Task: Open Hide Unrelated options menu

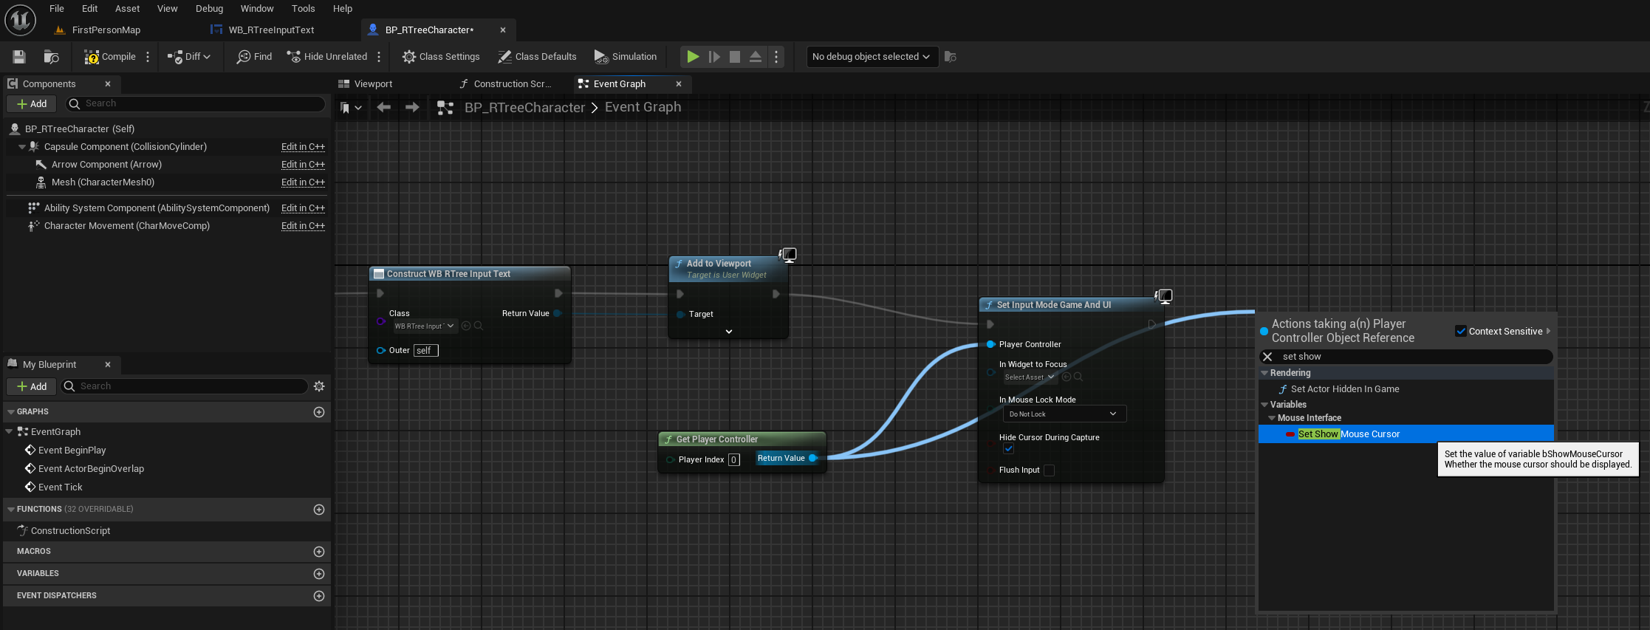Action: point(379,57)
